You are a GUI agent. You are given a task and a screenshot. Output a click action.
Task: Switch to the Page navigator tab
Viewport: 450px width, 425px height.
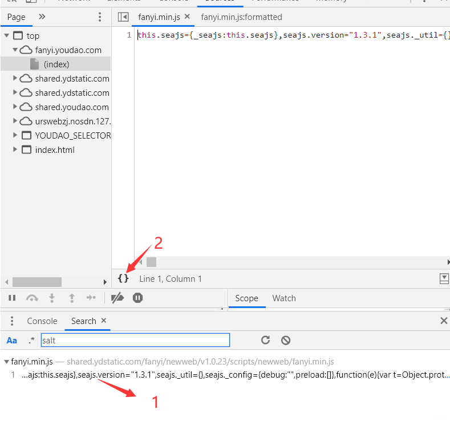pyautogui.click(x=17, y=17)
